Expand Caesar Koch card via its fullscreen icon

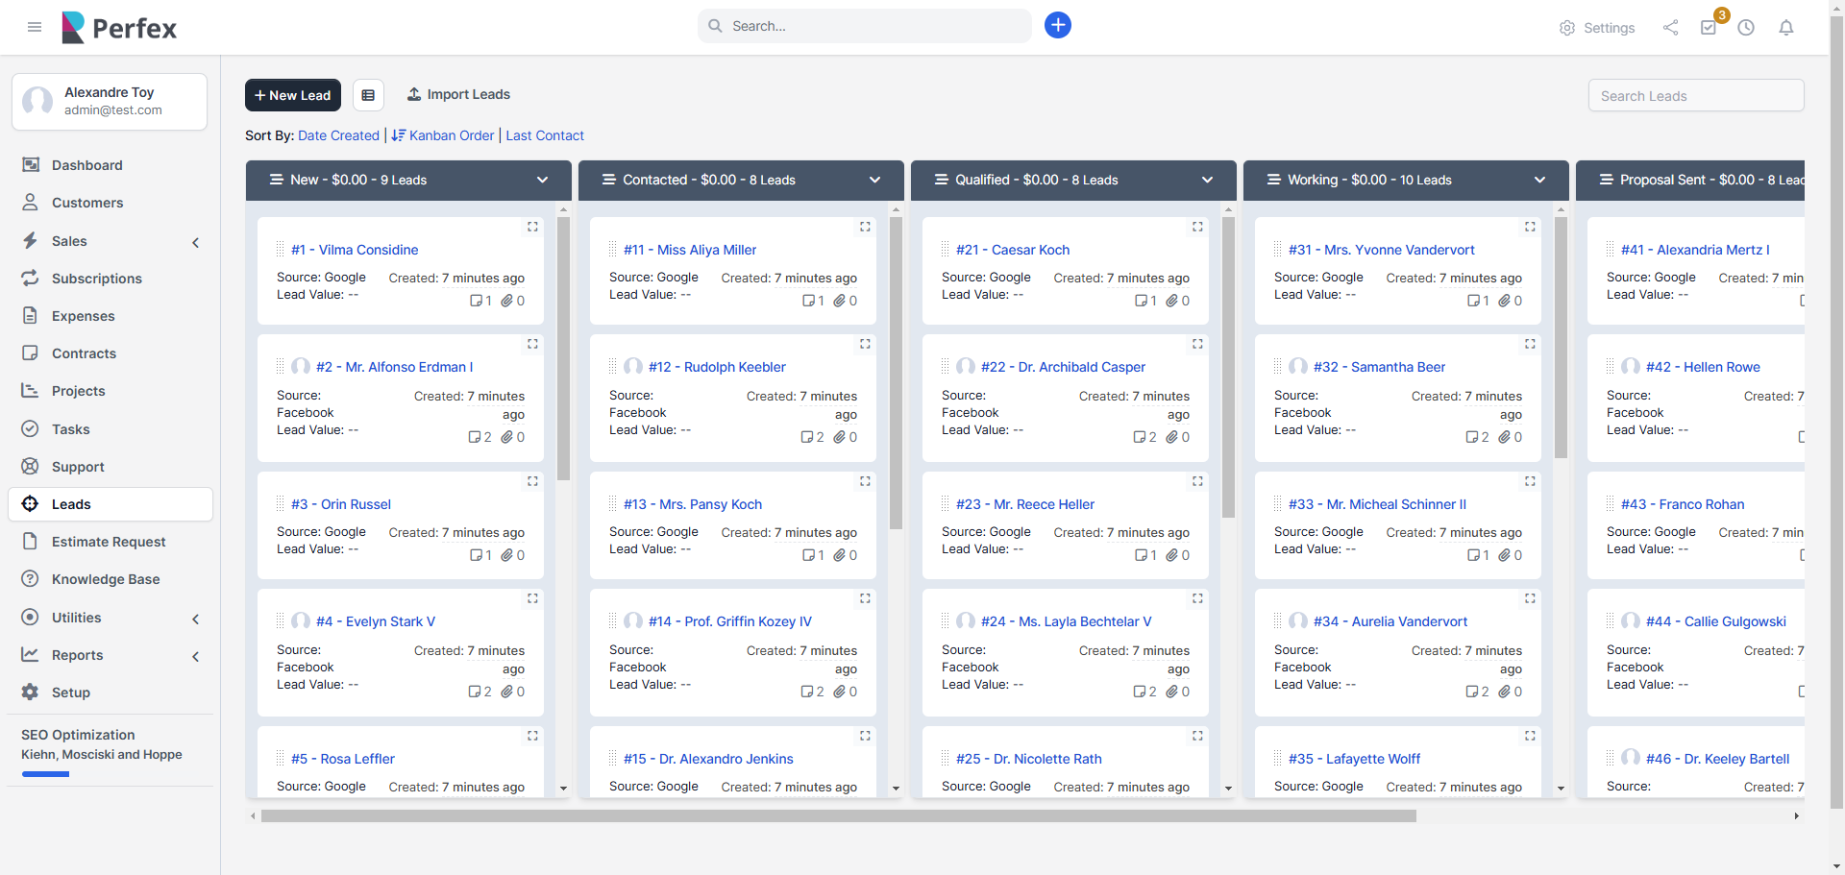[1197, 227]
